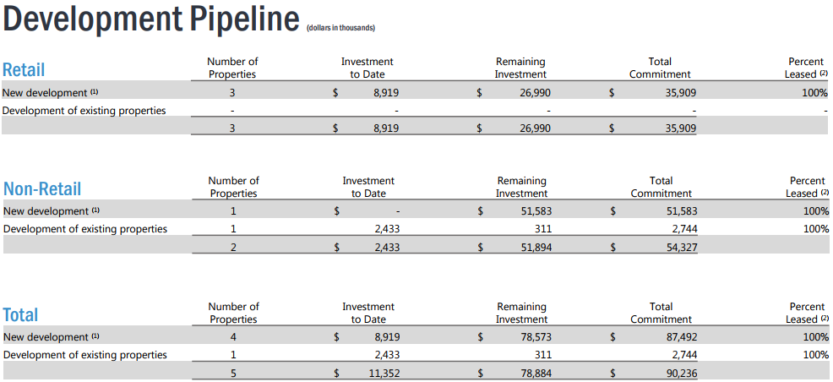
Task: Select Retail New development row label
Action: click(x=51, y=92)
